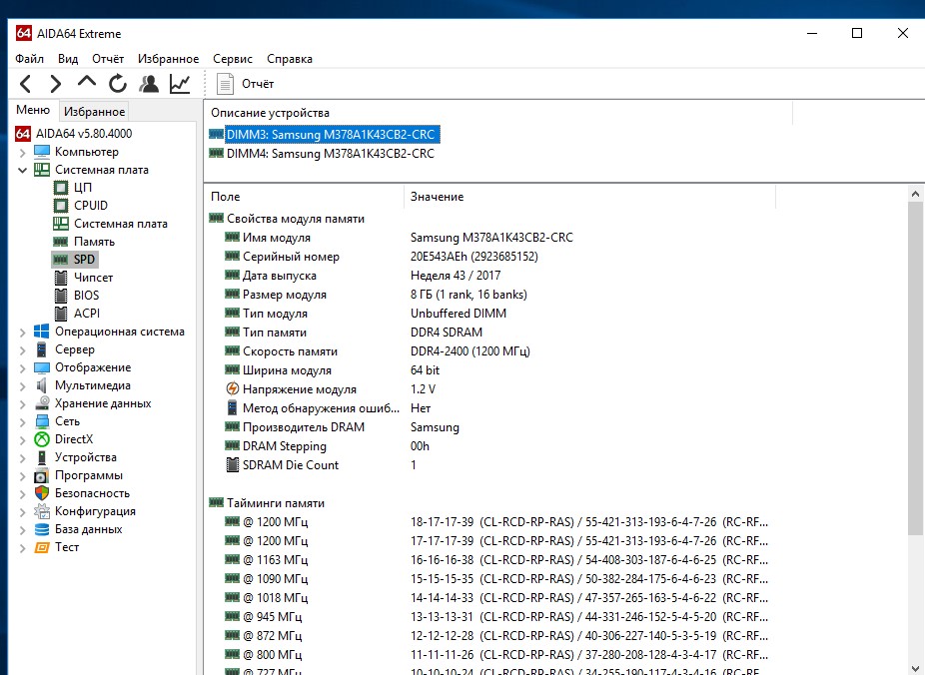Go forward with the right arrow icon
925x675 pixels.
(56, 84)
